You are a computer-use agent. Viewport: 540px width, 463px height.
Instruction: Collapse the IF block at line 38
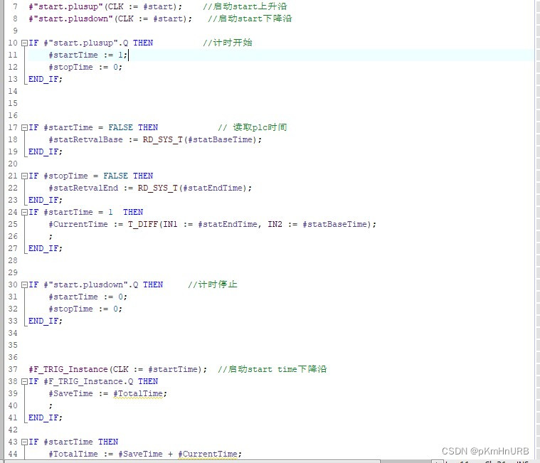[x=24, y=381]
